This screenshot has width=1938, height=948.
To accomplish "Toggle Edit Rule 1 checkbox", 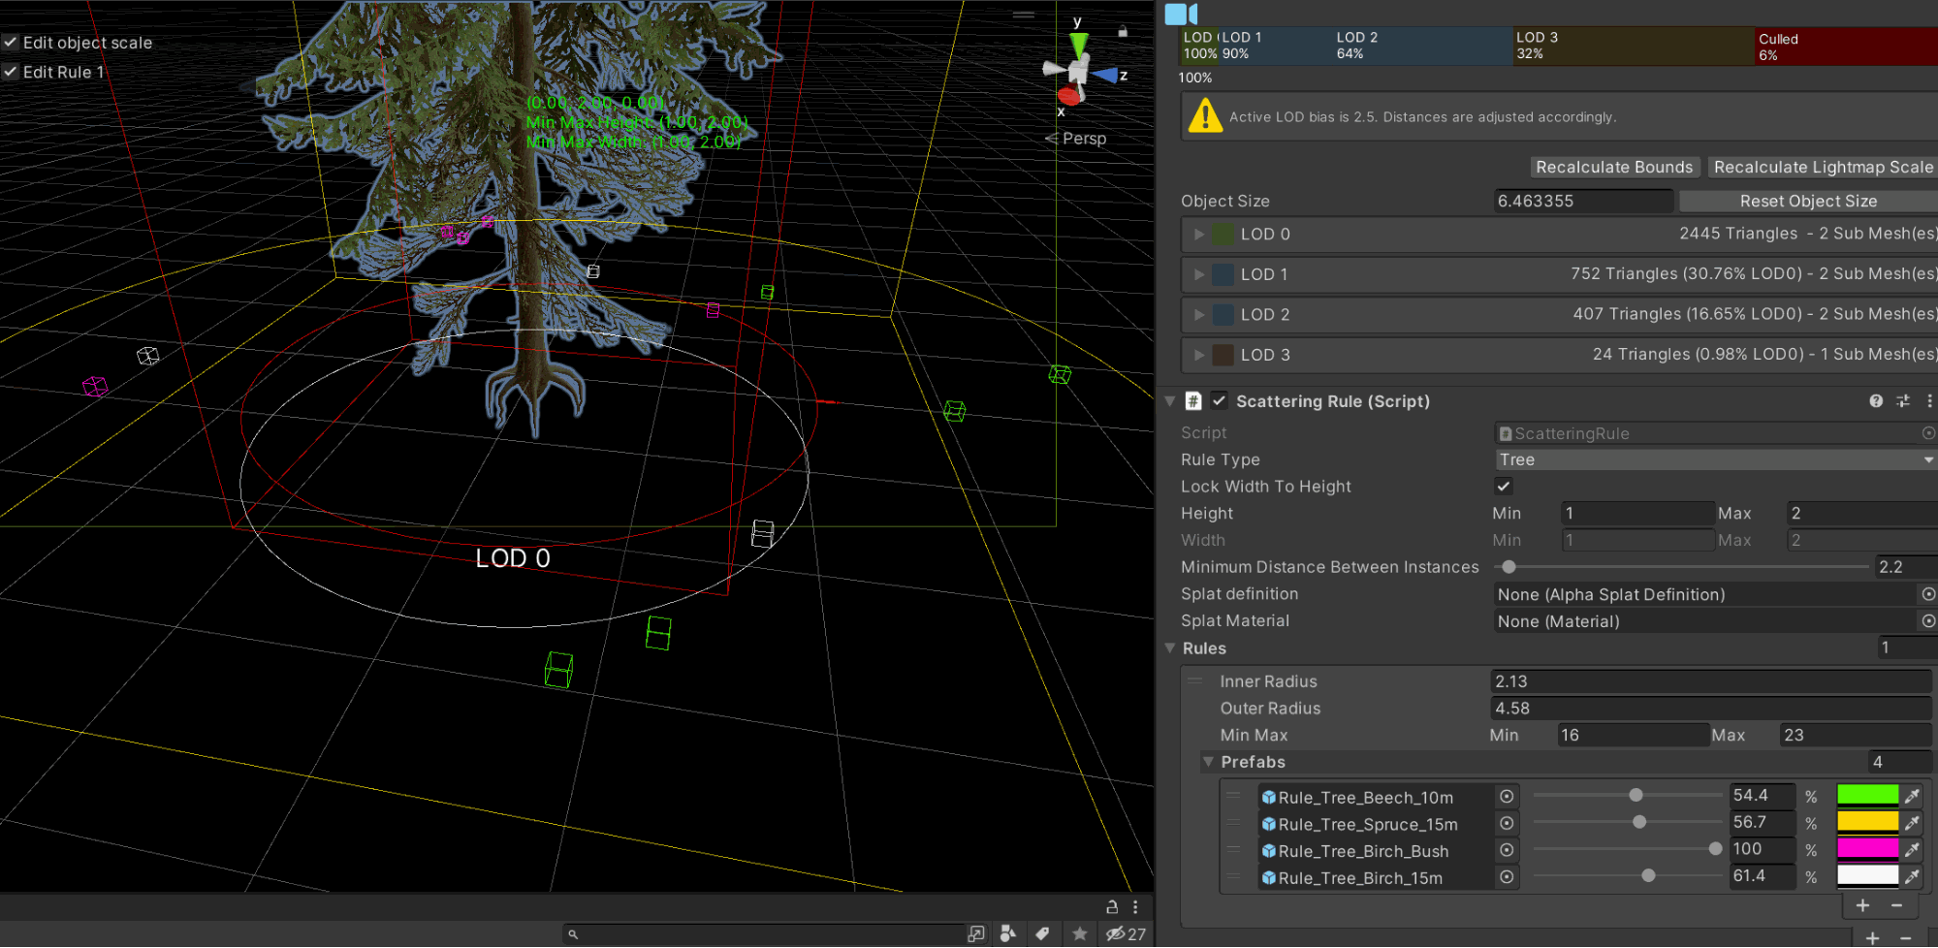I will coord(11,72).
